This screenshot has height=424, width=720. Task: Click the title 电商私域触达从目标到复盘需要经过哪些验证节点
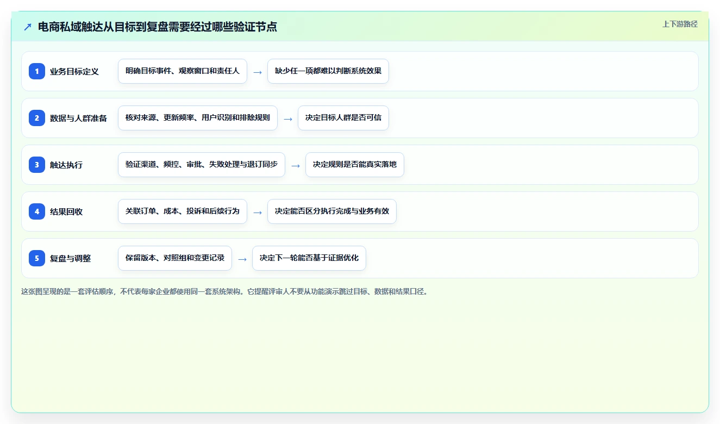point(158,27)
